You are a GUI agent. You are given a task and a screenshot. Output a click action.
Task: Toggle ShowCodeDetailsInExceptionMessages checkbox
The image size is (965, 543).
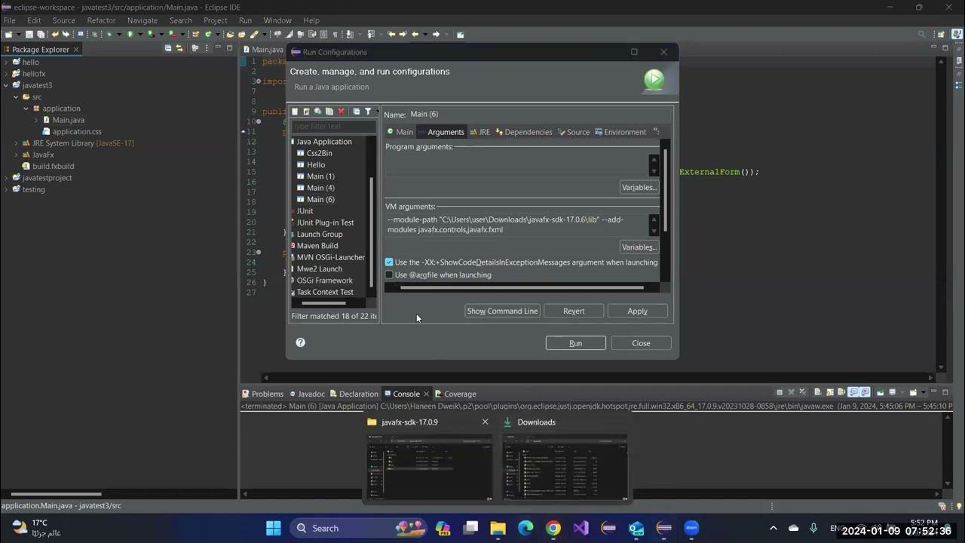(389, 262)
